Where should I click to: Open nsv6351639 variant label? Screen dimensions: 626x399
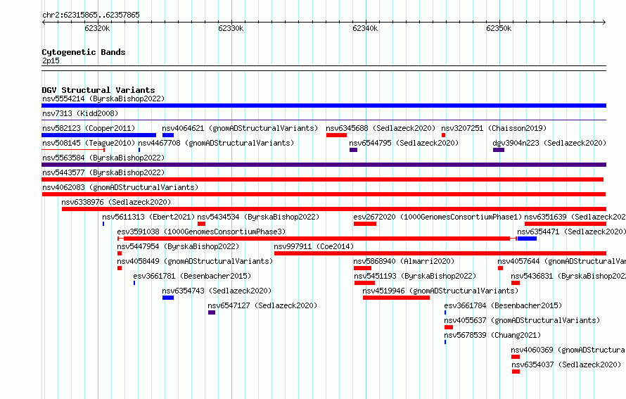pos(575,217)
